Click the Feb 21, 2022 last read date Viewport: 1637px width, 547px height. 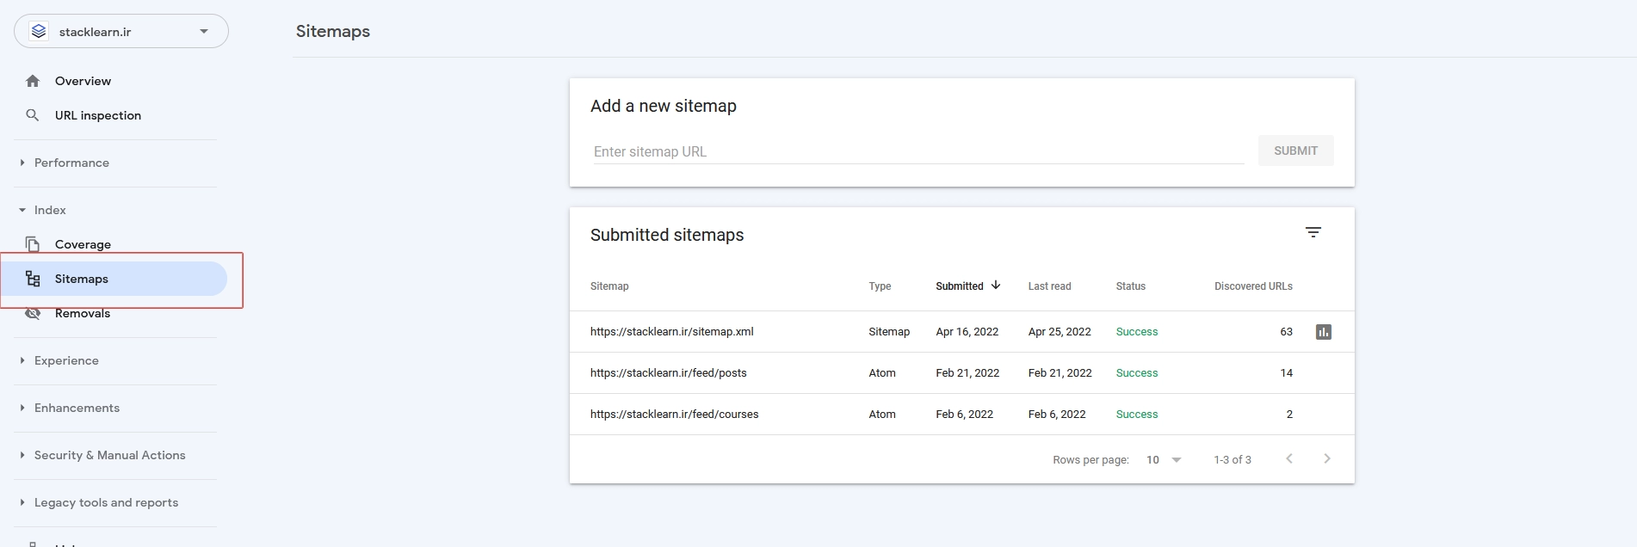point(1059,373)
